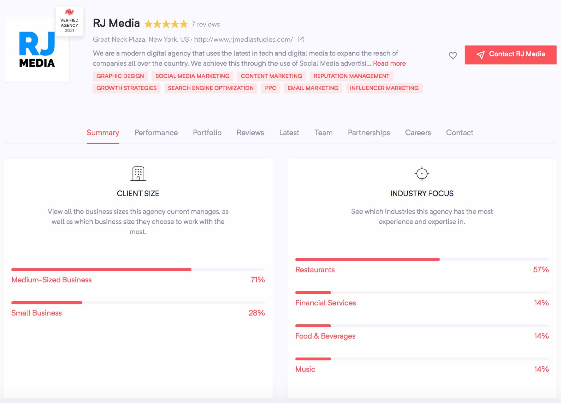
Task: Click the five-star rating
Action: [x=166, y=24]
